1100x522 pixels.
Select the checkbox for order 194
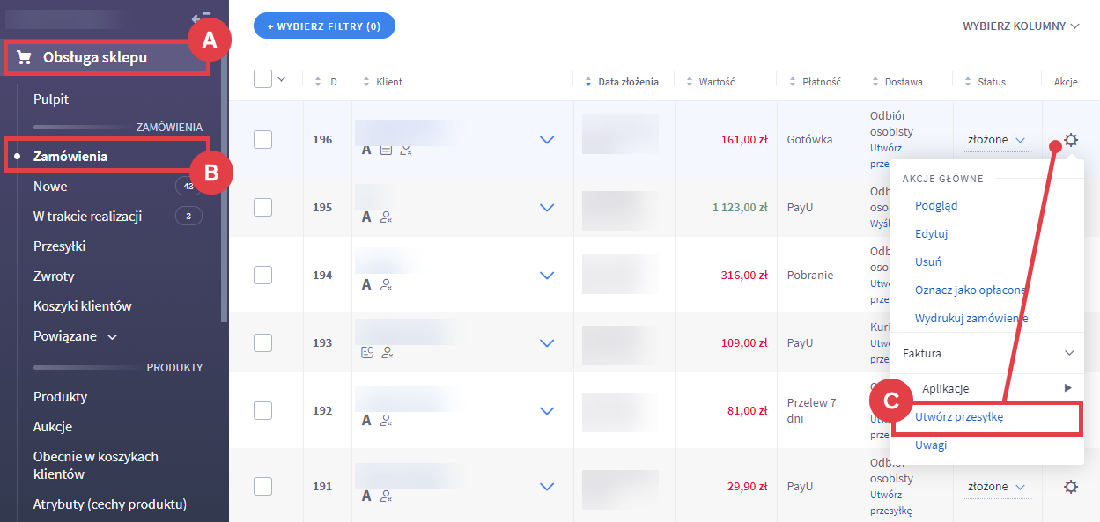coord(262,275)
